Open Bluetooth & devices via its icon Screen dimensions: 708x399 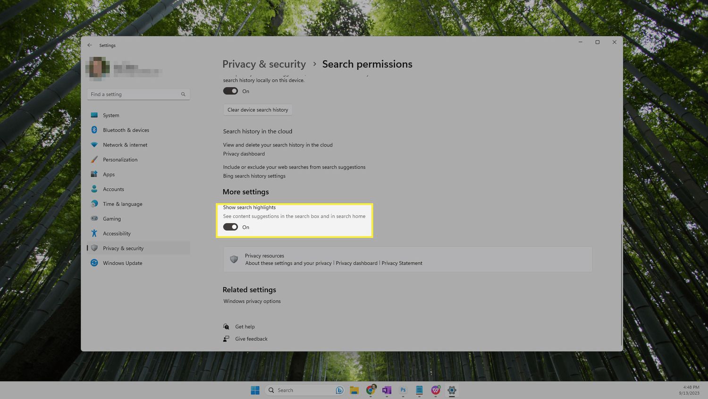[94, 130]
